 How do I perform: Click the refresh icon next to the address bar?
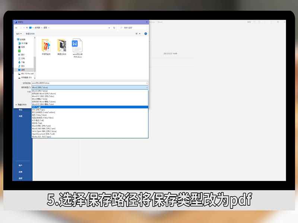[x=114, y=28]
